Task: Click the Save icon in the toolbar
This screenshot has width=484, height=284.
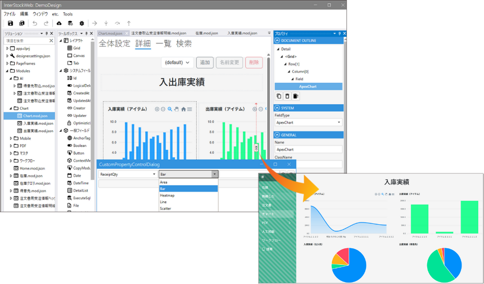Action: pyautogui.click(x=10, y=23)
